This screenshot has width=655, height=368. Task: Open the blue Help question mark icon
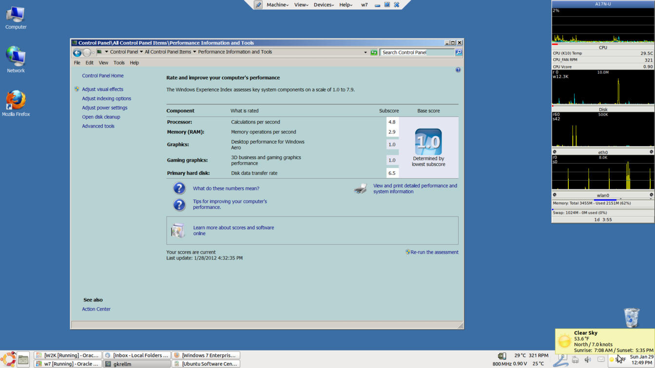click(458, 70)
